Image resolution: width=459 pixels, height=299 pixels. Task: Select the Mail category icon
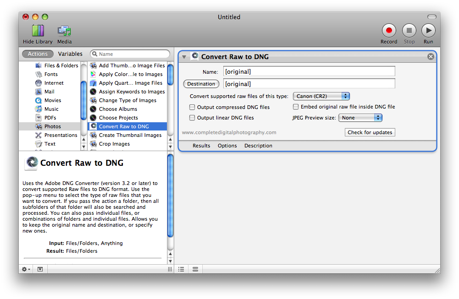point(39,92)
